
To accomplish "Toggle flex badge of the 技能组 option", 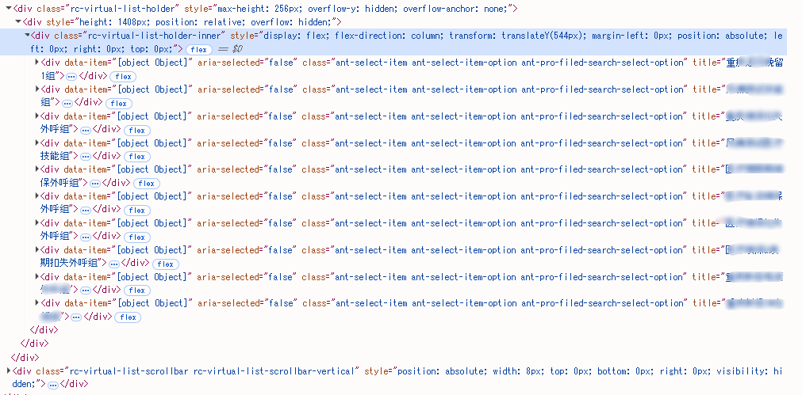I will 136,157.
